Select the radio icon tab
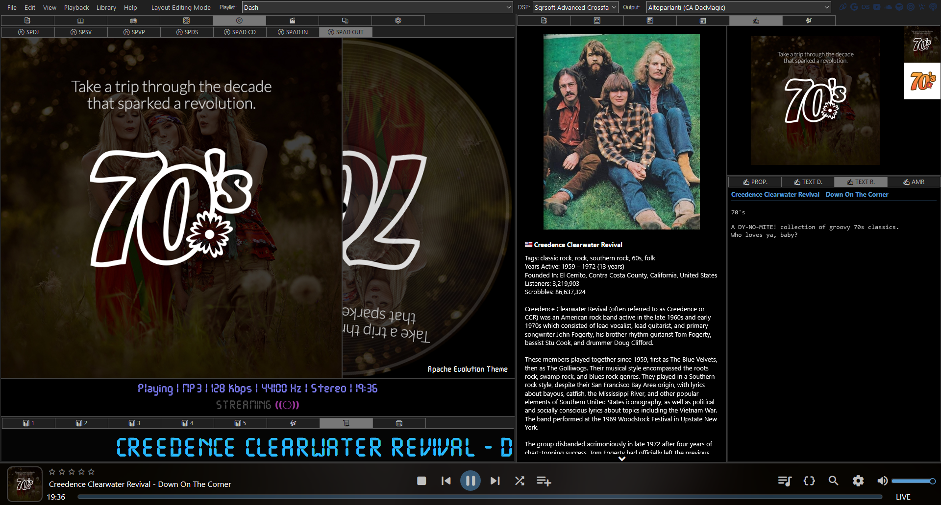This screenshot has width=941, height=505. pyautogui.click(x=133, y=21)
